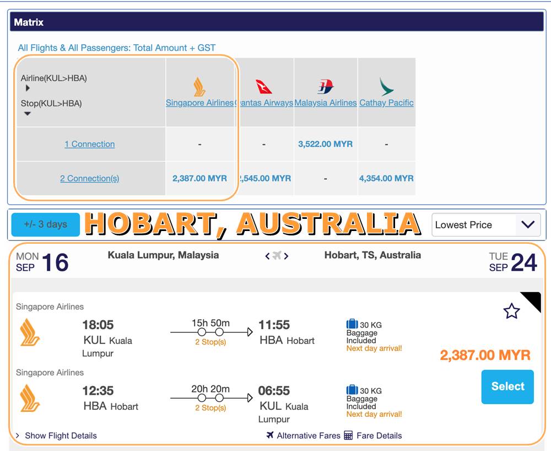This screenshot has width=551, height=451.
Task: Filter by 2 Connection(s)
Action: pyautogui.click(x=90, y=179)
